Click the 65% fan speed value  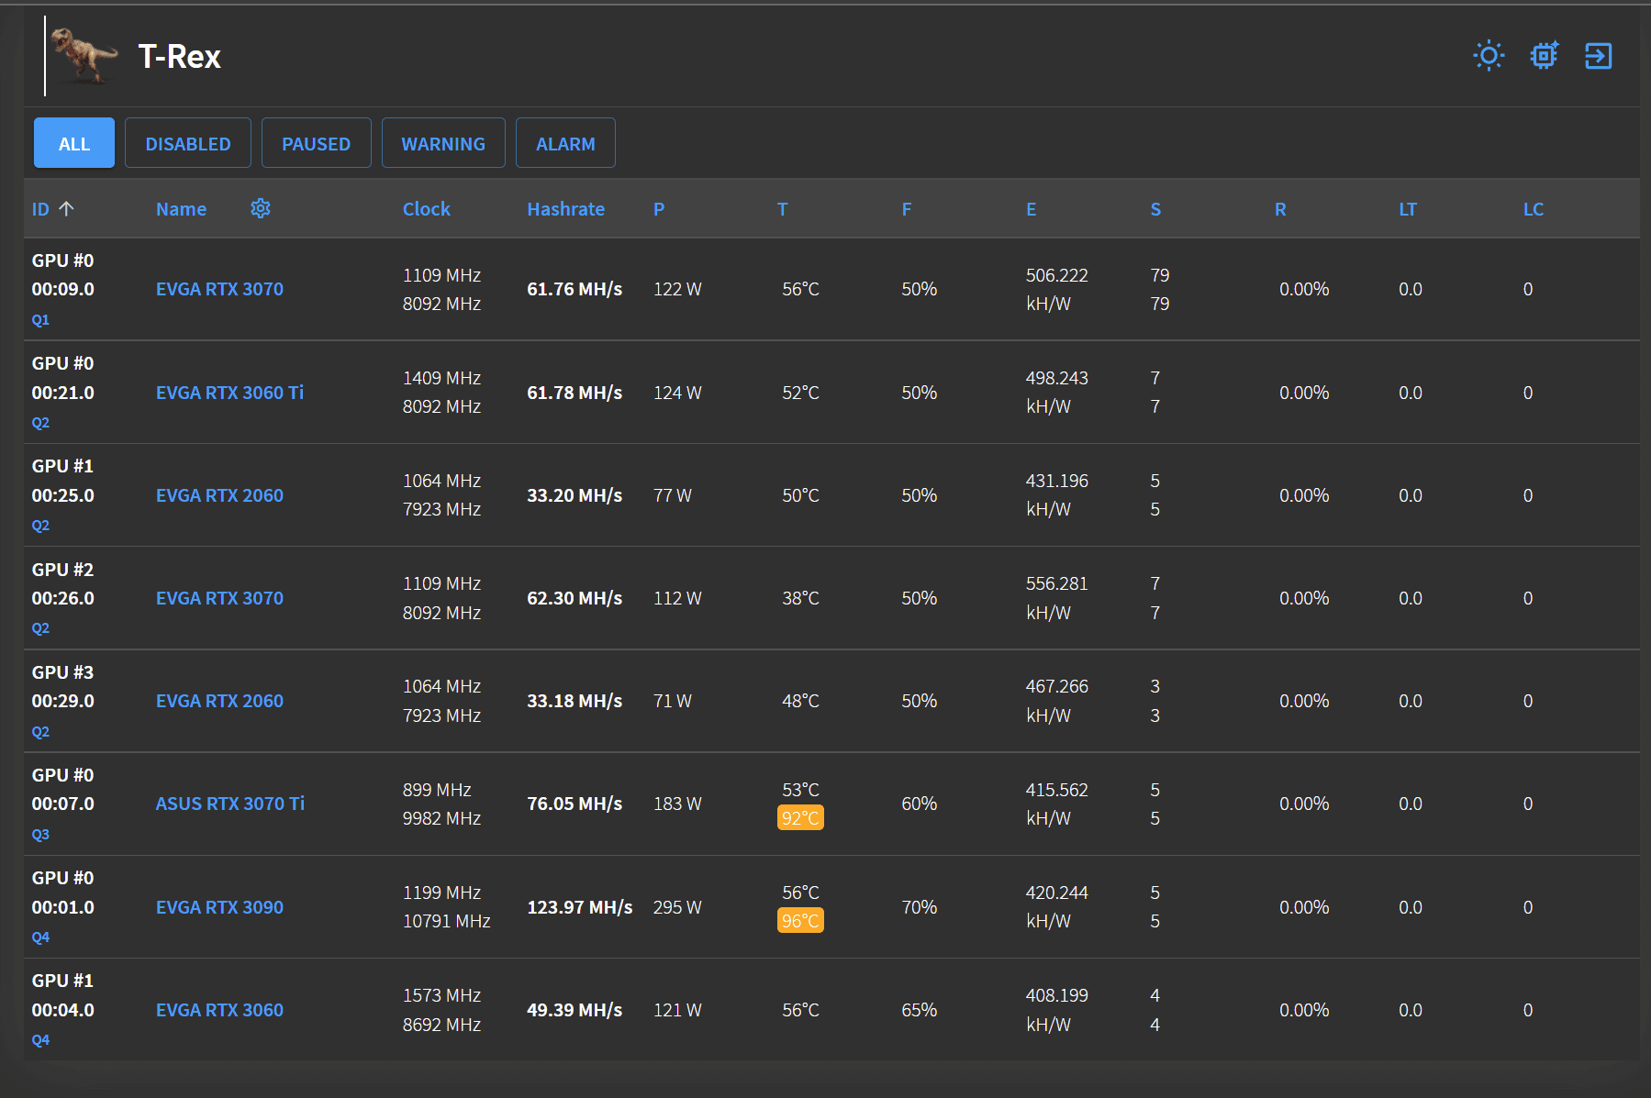[919, 1010]
